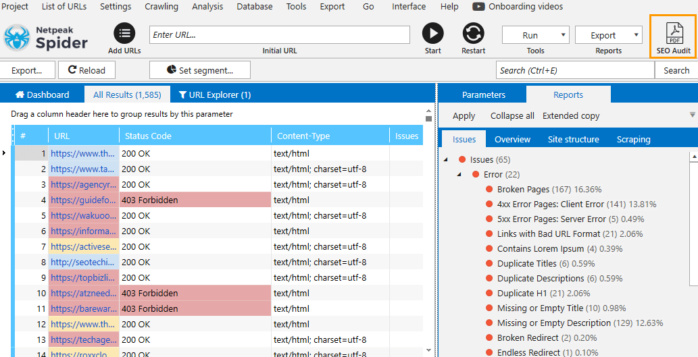Click the results table vertical scrollbar
Viewport: 698px width, 357px height.
(x=428, y=231)
